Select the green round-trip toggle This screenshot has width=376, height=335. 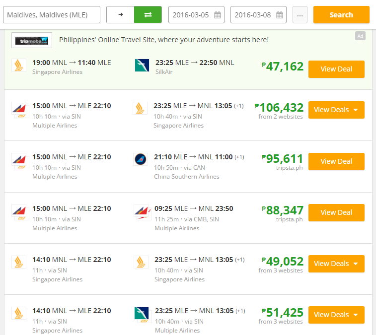[x=148, y=15]
